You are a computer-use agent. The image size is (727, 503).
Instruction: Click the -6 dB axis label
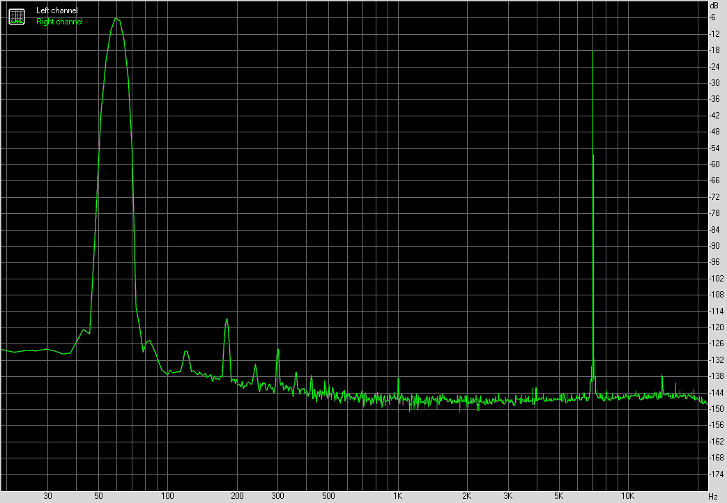pyautogui.click(x=714, y=17)
